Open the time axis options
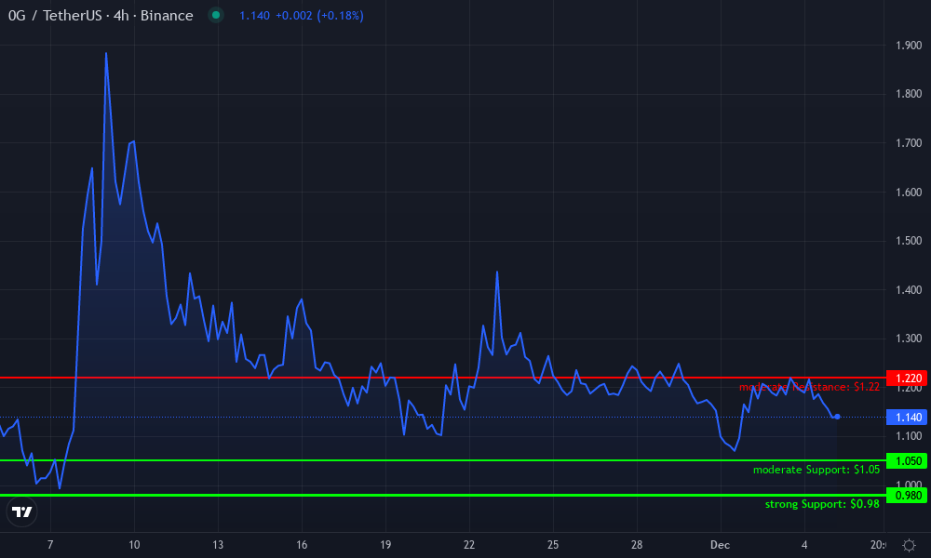The height and width of the screenshot is (558, 931). click(x=465, y=545)
